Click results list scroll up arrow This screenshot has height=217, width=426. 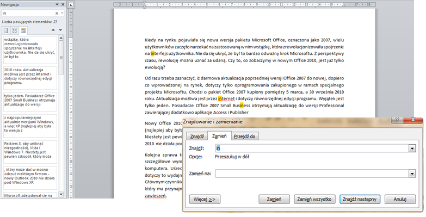click(61, 38)
